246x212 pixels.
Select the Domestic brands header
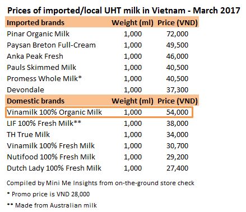click(x=35, y=101)
